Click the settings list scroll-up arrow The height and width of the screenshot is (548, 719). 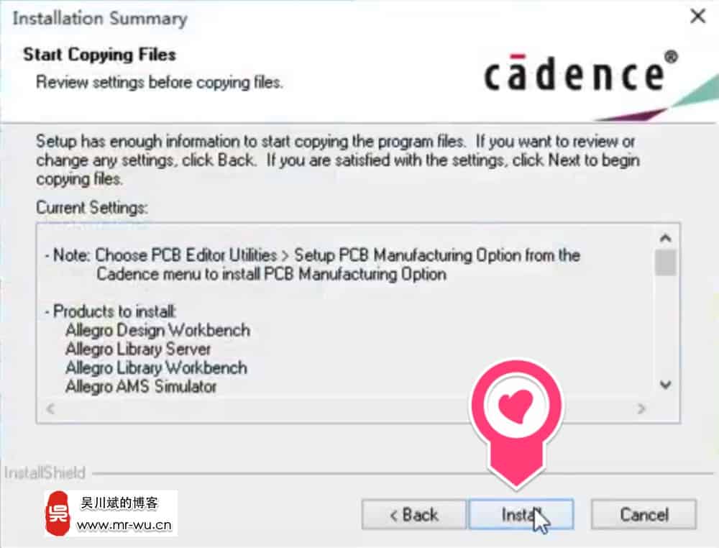tap(665, 238)
